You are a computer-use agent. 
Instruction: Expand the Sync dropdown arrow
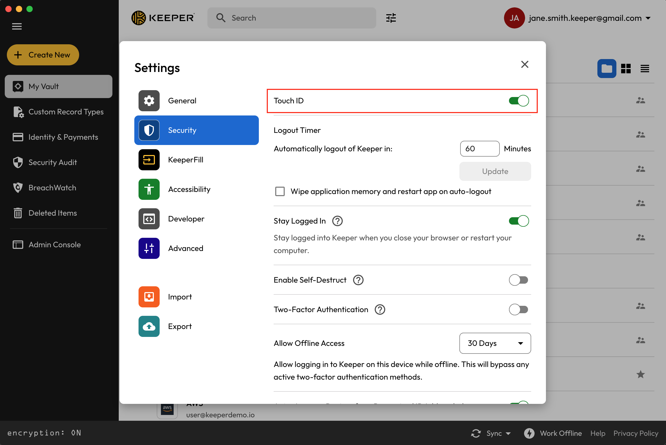508,433
